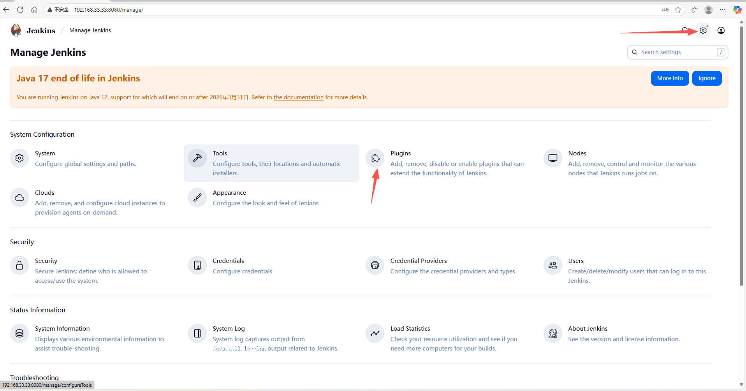Open the browser favorites list icon

(695, 10)
